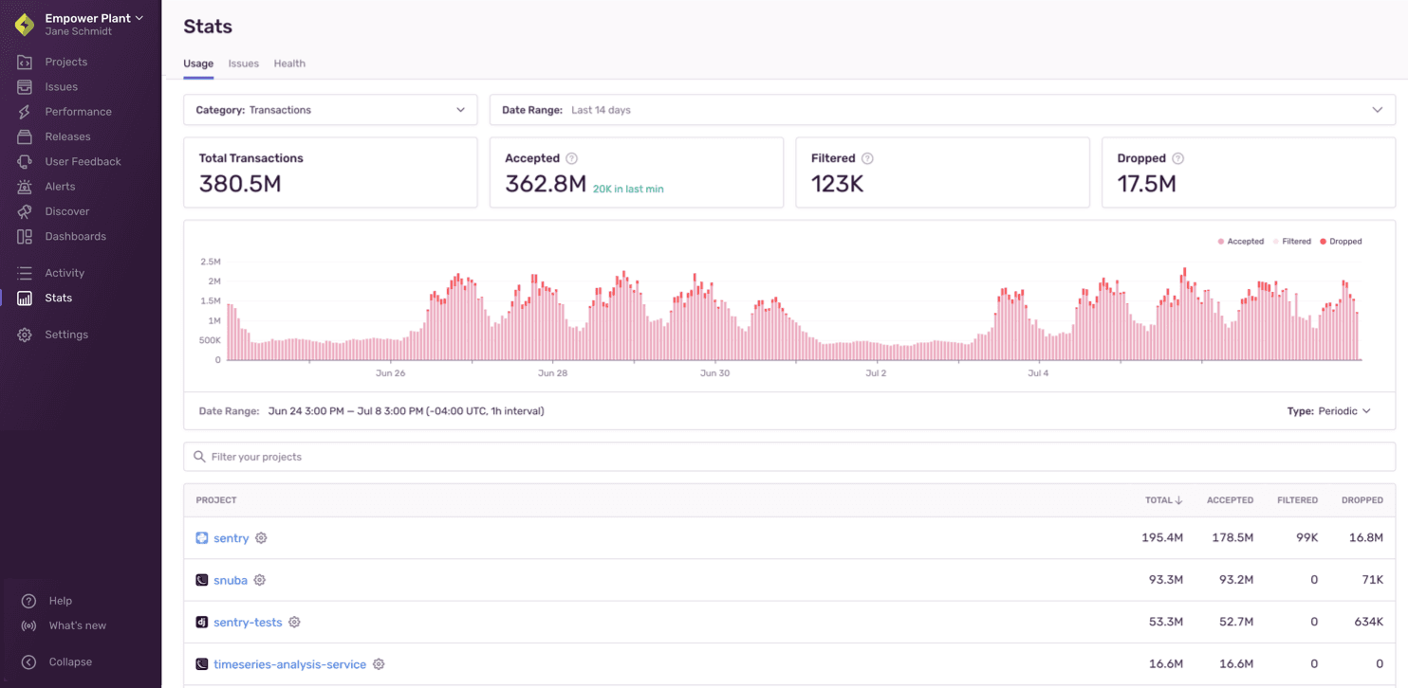Image resolution: width=1408 pixels, height=688 pixels.
Task: Toggle Accepted series in chart legend
Action: click(x=1241, y=242)
